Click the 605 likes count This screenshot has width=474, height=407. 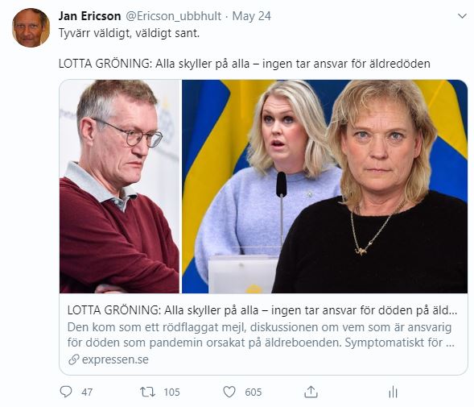253,392
